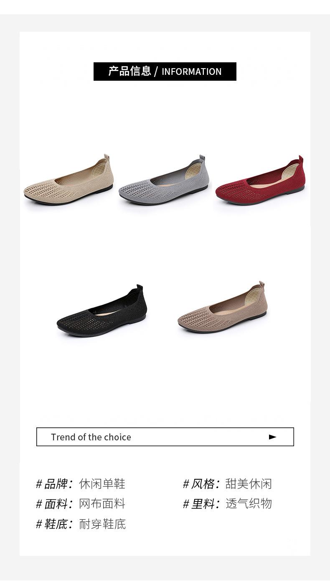This screenshot has height=588, width=330.
Task: Click the Trend of the choice text
Action: 91,437
